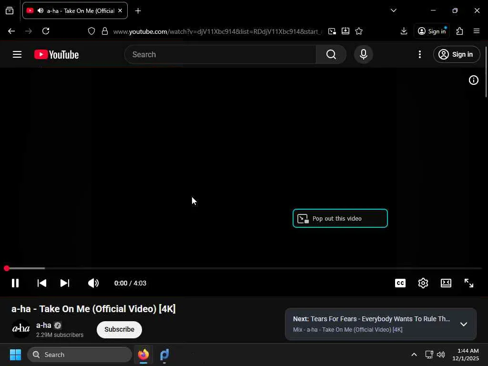Open the system volume tray icon
This screenshot has width=488, height=366.
coord(441,355)
